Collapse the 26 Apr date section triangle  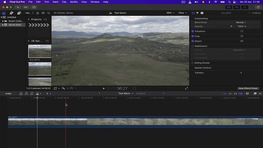(x=28, y=41)
